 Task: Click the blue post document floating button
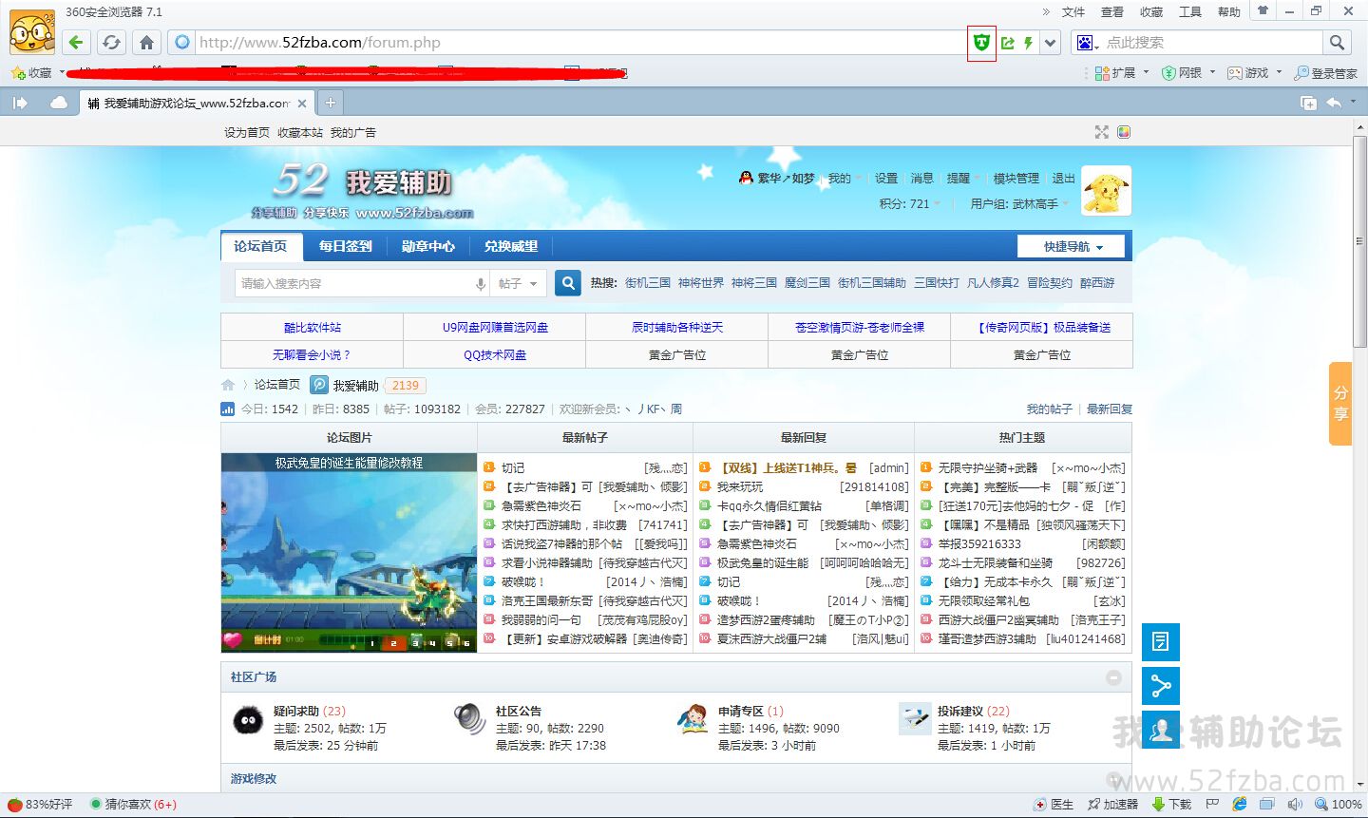[x=1160, y=641]
